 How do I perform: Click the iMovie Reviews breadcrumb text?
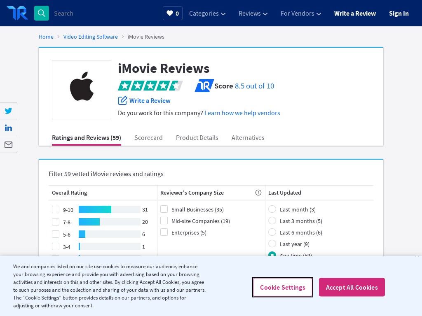146,37
